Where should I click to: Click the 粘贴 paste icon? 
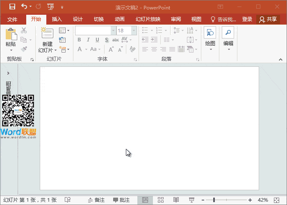coord(11,34)
